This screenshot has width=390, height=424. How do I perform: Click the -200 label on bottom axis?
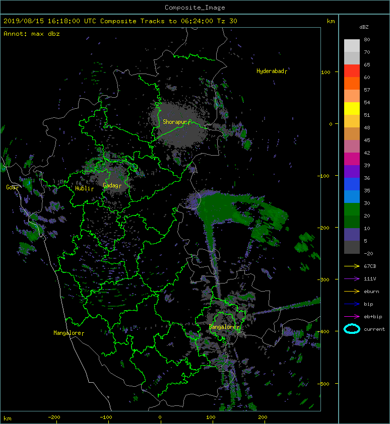click(54, 417)
